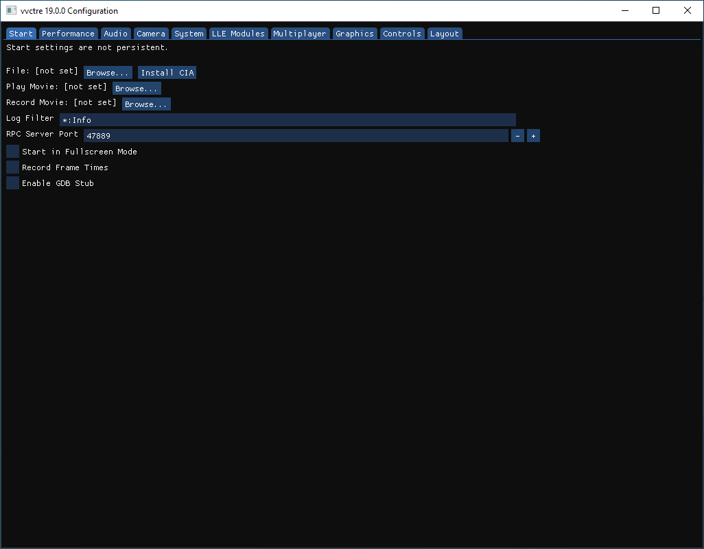Focus the RPC Server Port field
Viewport: 704px width, 549px height.
pyautogui.click(x=296, y=136)
